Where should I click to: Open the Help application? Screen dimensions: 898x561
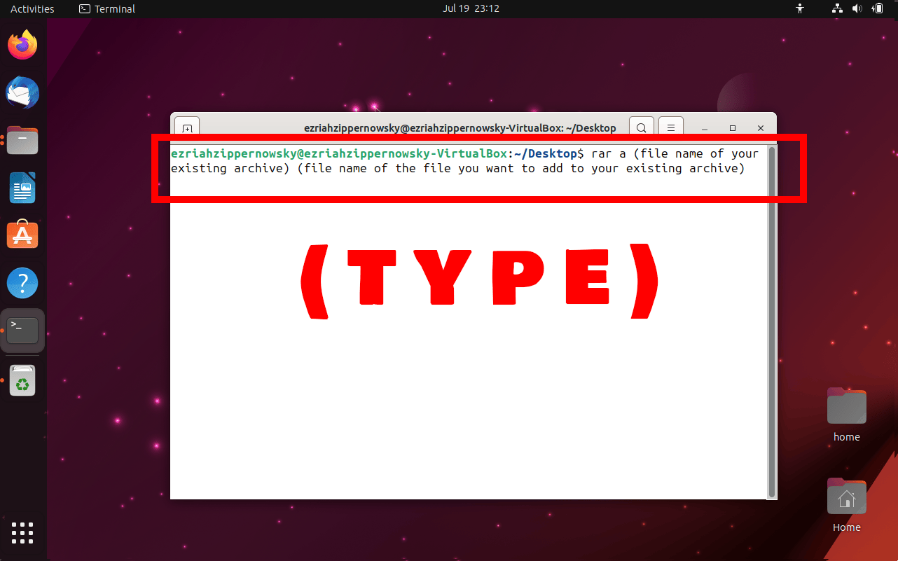click(x=22, y=282)
